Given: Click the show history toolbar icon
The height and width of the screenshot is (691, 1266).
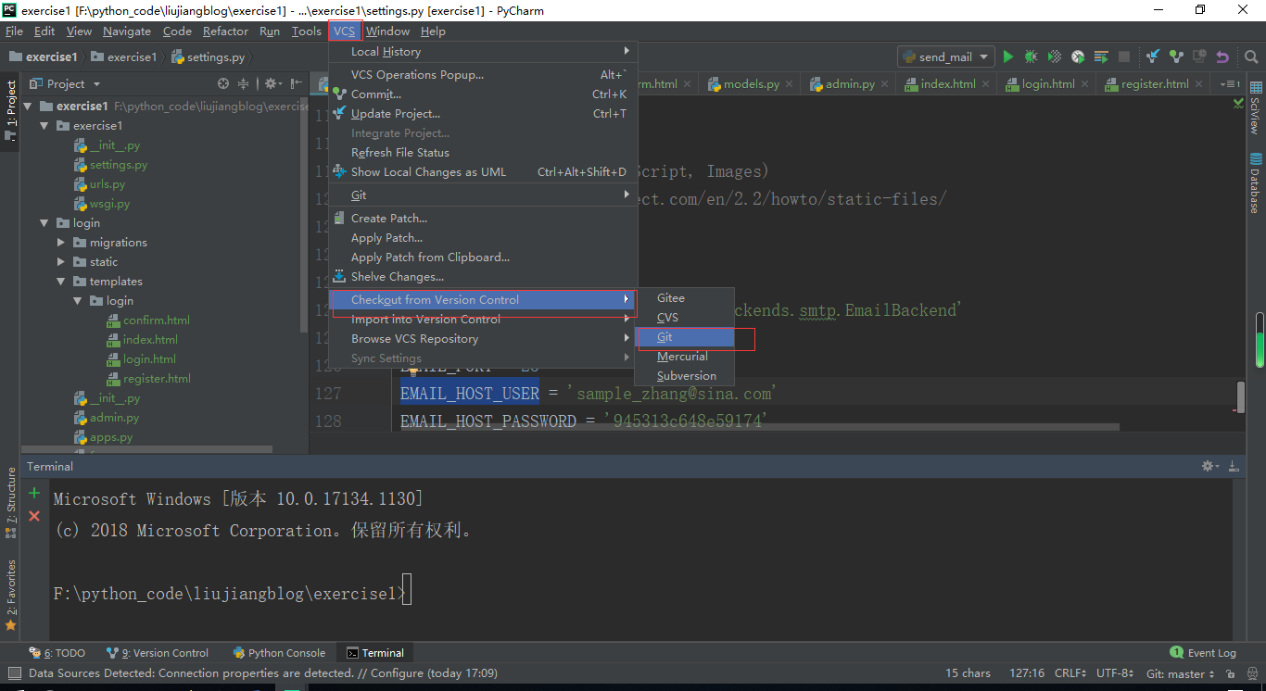Looking at the screenshot, I should pyautogui.click(x=1199, y=57).
